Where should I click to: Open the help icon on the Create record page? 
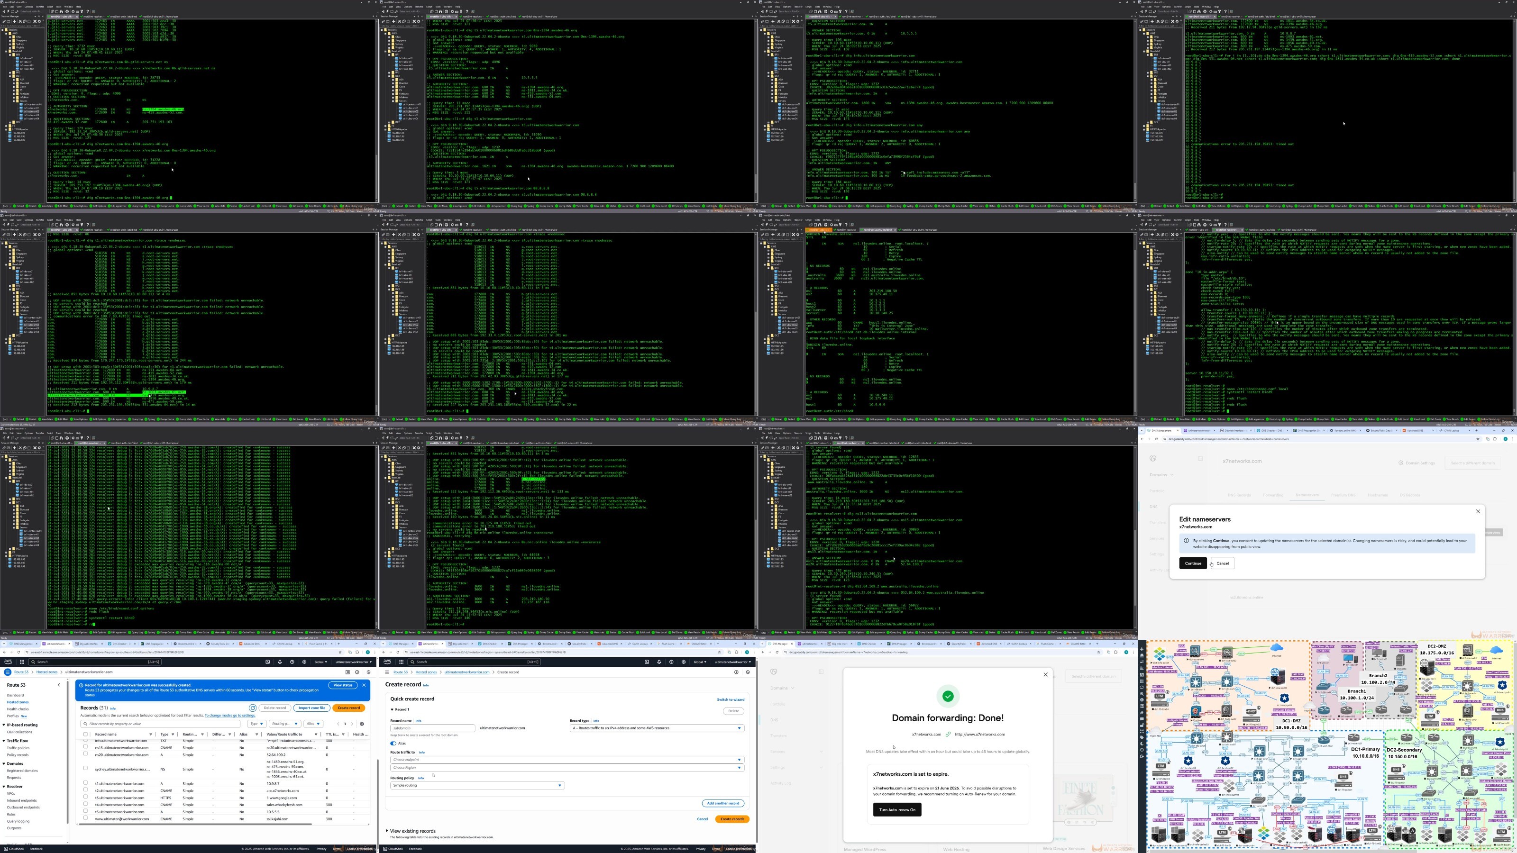point(671,662)
